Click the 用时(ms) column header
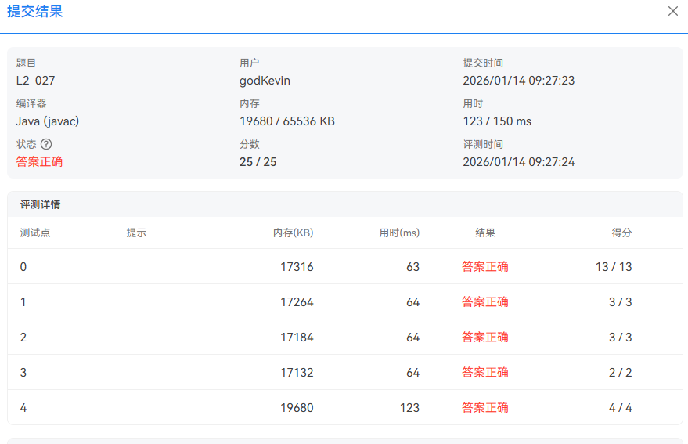 (x=399, y=233)
